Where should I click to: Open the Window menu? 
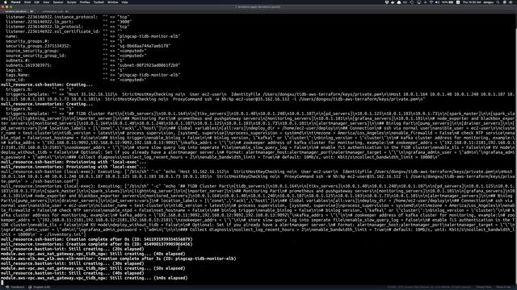(113, 2)
